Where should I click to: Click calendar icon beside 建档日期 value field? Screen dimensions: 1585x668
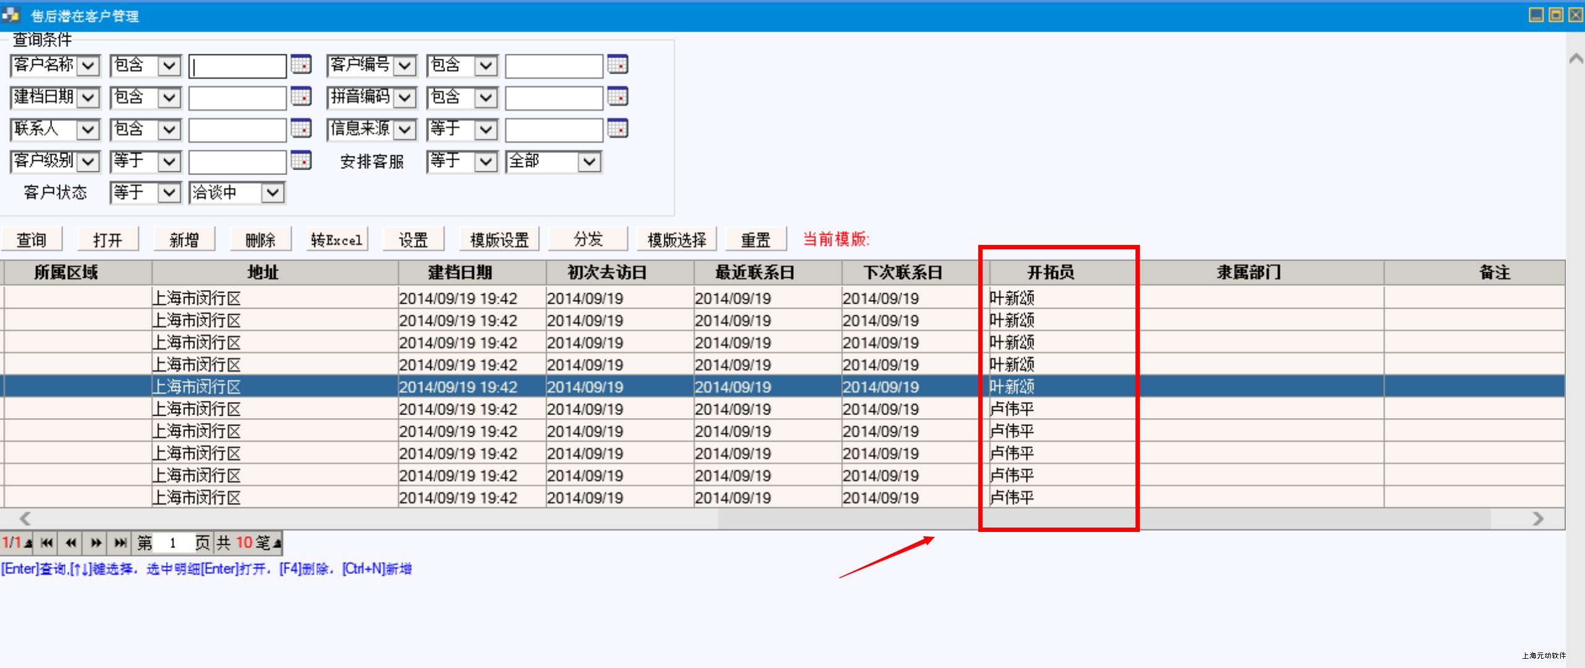pos(301,96)
